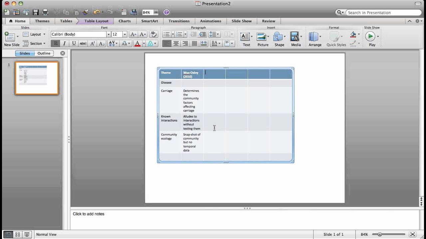
Task: Select the slide 1 thumbnail
Action: coord(37,78)
